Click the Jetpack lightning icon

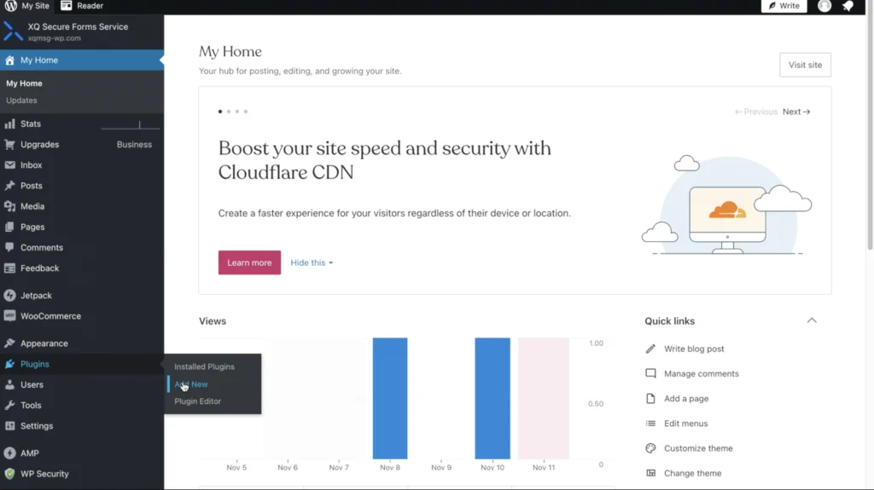pos(9,295)
